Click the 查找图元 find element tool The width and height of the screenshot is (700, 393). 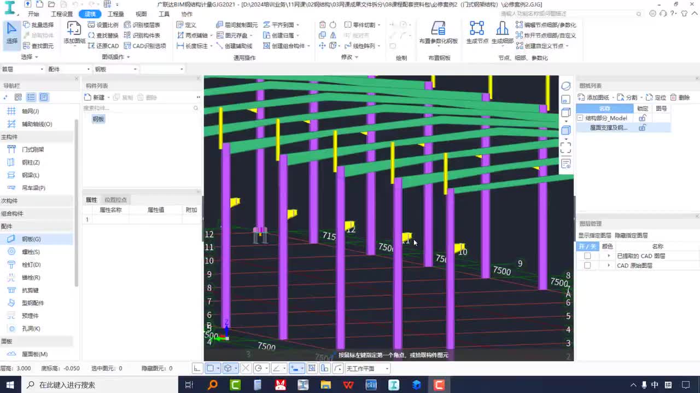(x=38, y=46)
